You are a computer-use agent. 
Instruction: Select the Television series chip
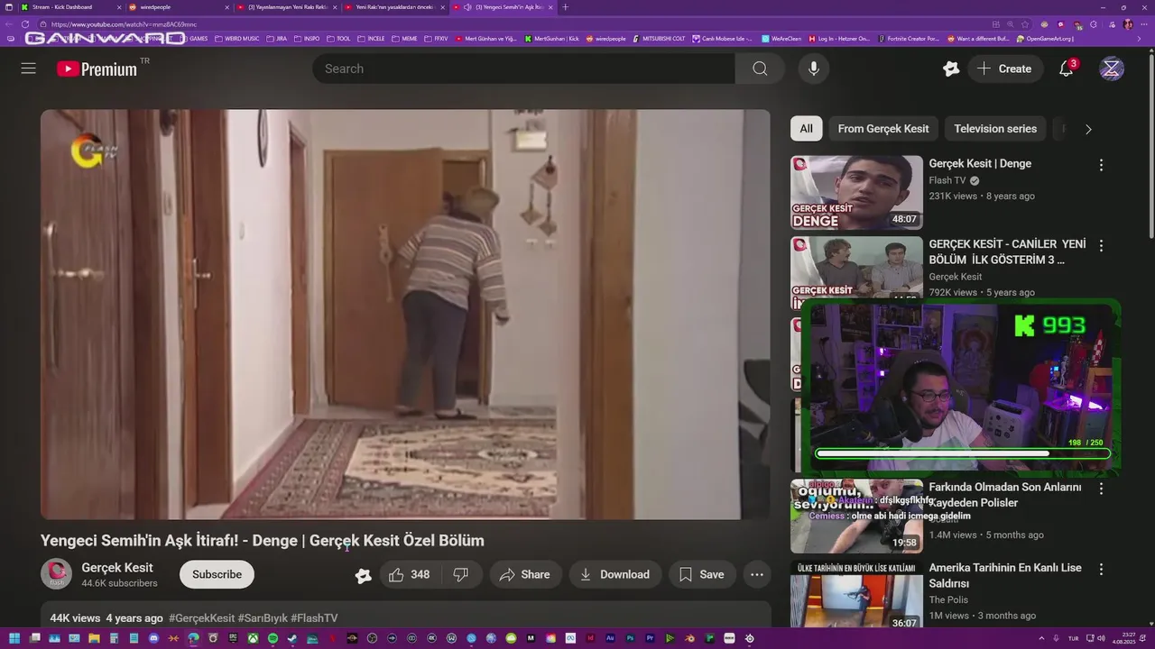point(995,129)
